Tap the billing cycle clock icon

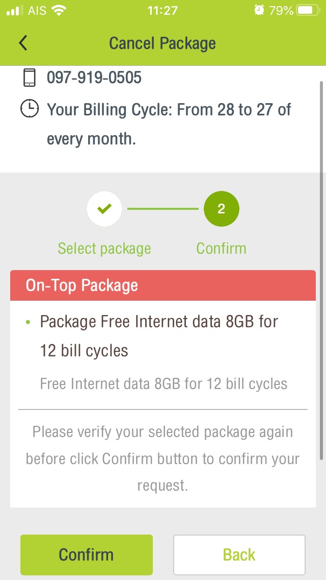tap(30, 109)
